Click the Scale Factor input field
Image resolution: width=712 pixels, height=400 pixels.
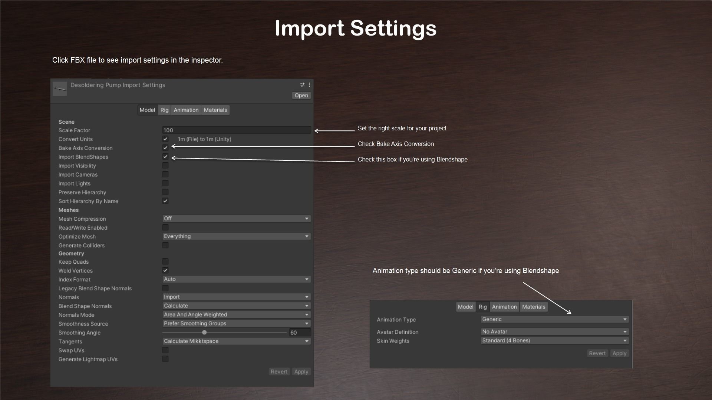click(x=236, y=130)
